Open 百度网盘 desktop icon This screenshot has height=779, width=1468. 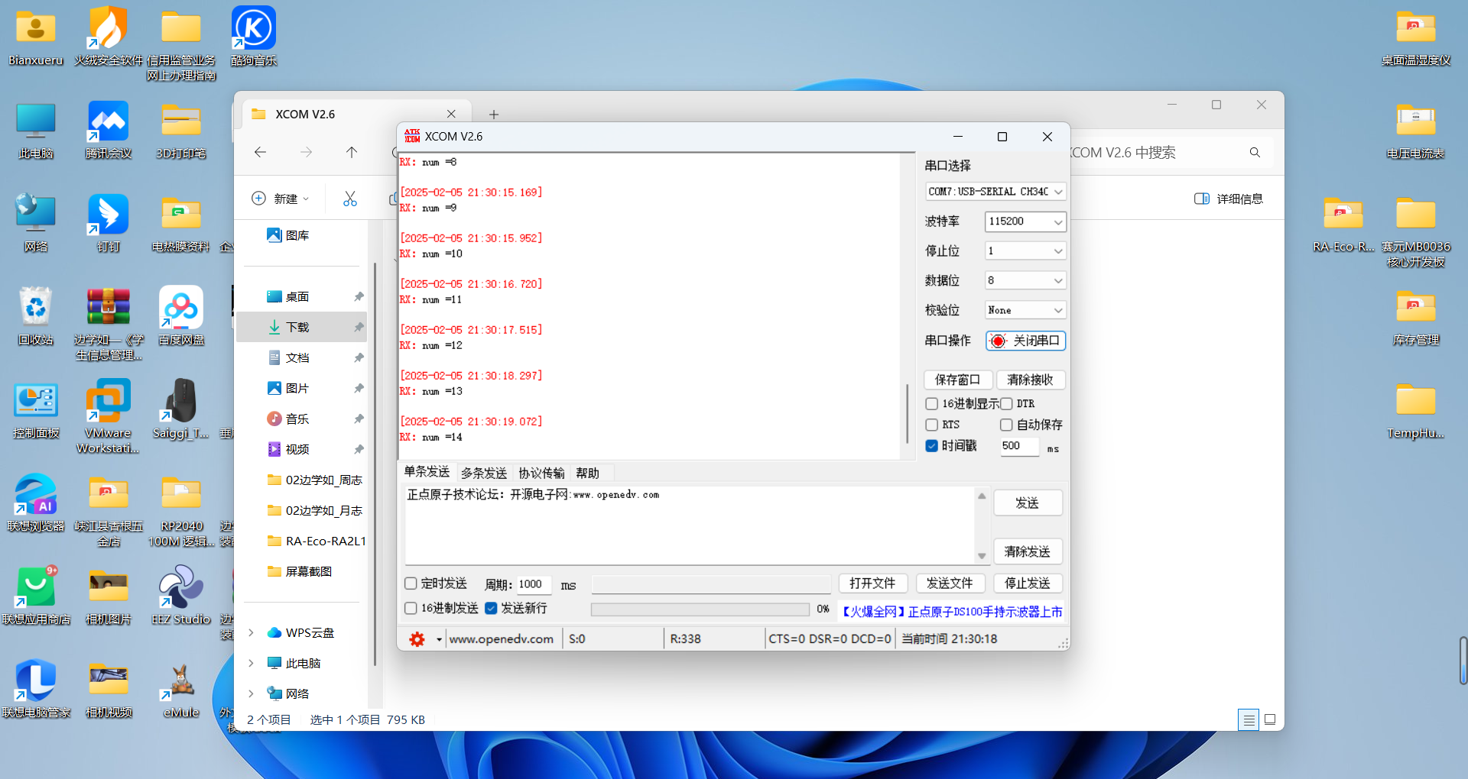[181, 316]
